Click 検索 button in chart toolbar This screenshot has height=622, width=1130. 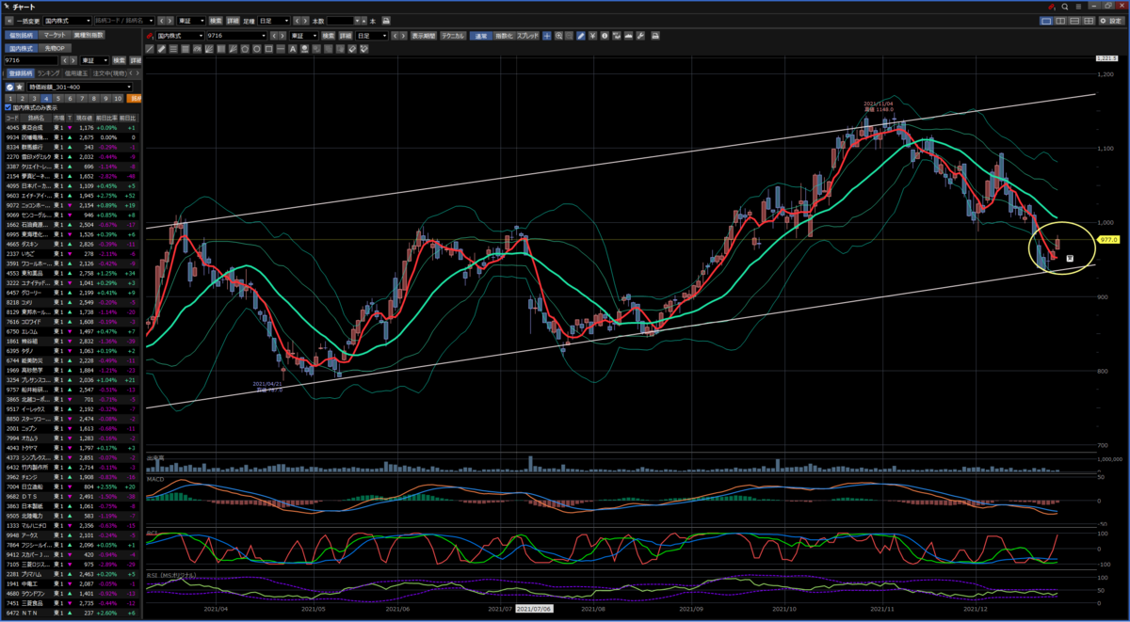coord(328,36)
